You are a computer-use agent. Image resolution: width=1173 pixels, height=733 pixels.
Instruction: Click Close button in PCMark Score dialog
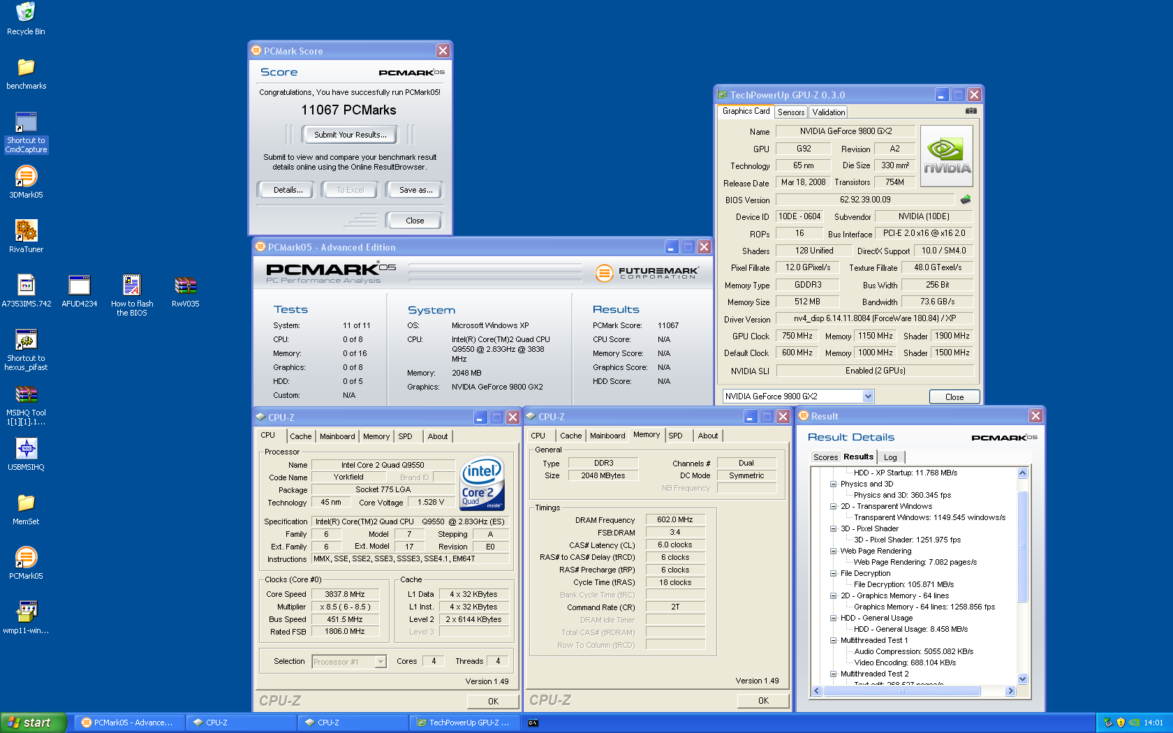click(414, 221)
